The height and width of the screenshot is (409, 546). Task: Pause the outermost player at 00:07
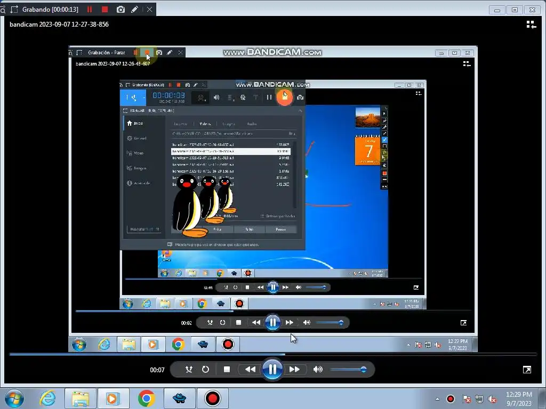point(272,369)
